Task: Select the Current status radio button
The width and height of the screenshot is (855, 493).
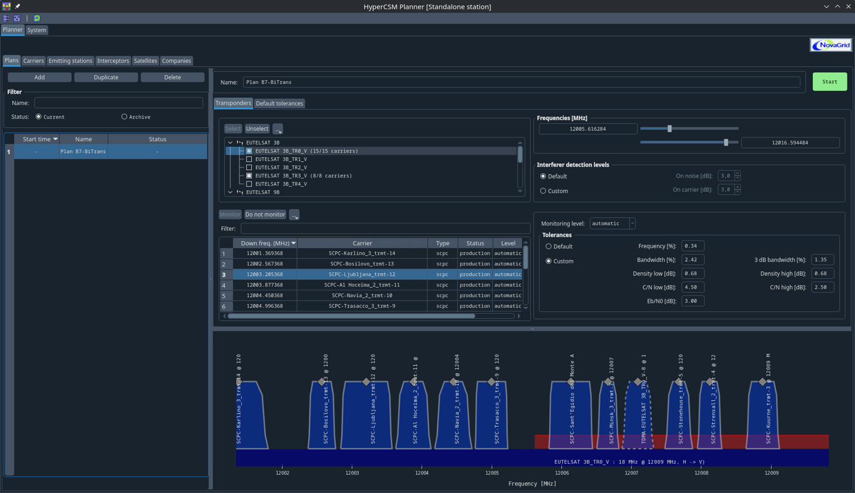Action: click(39, 117)
